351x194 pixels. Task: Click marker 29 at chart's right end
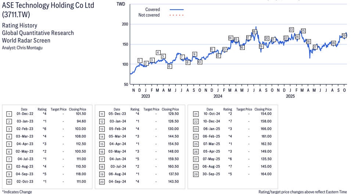click(344, 36)
